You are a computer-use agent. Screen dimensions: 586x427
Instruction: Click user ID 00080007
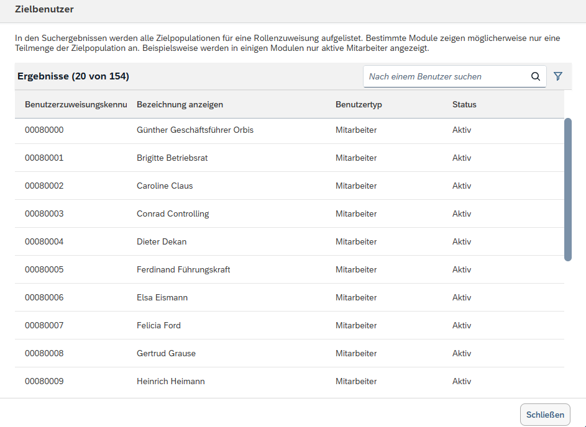coord(44,325)
